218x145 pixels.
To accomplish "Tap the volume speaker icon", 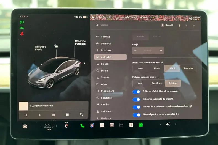I will [168, 124].
